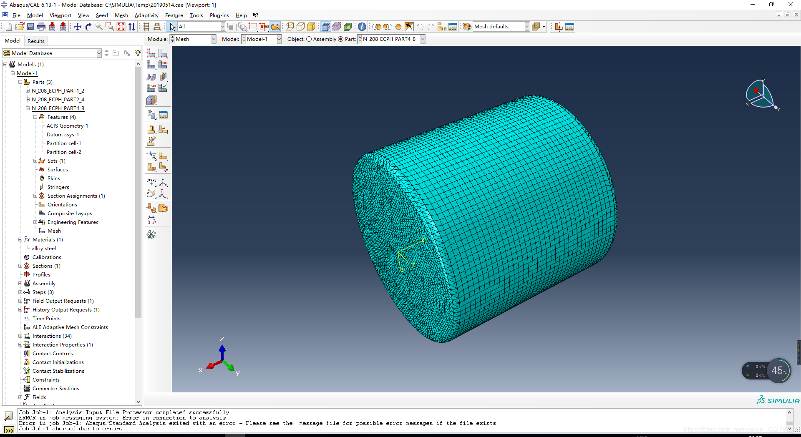Expand the Interactions (34) tree node

point(20,336)
